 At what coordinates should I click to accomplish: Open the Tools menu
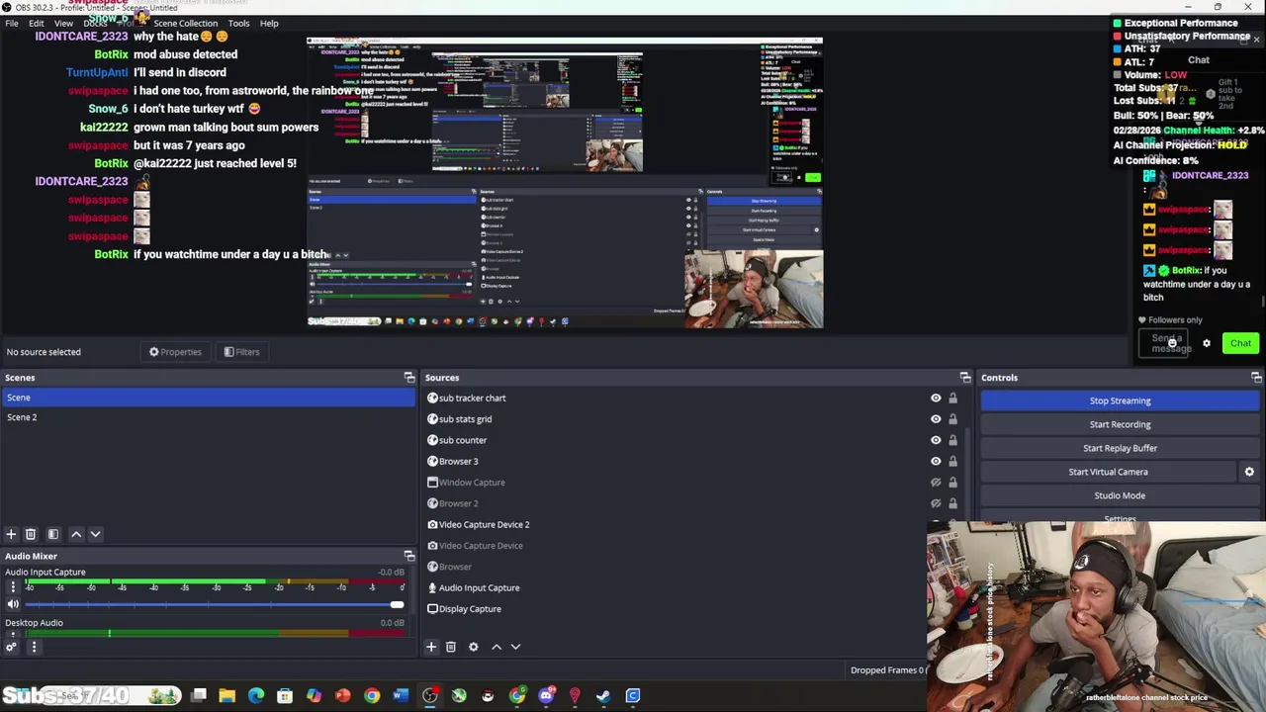[238, 23]
